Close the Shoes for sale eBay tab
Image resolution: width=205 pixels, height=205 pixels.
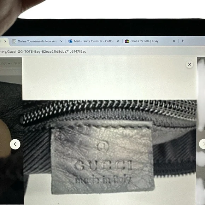coord(174,41)
